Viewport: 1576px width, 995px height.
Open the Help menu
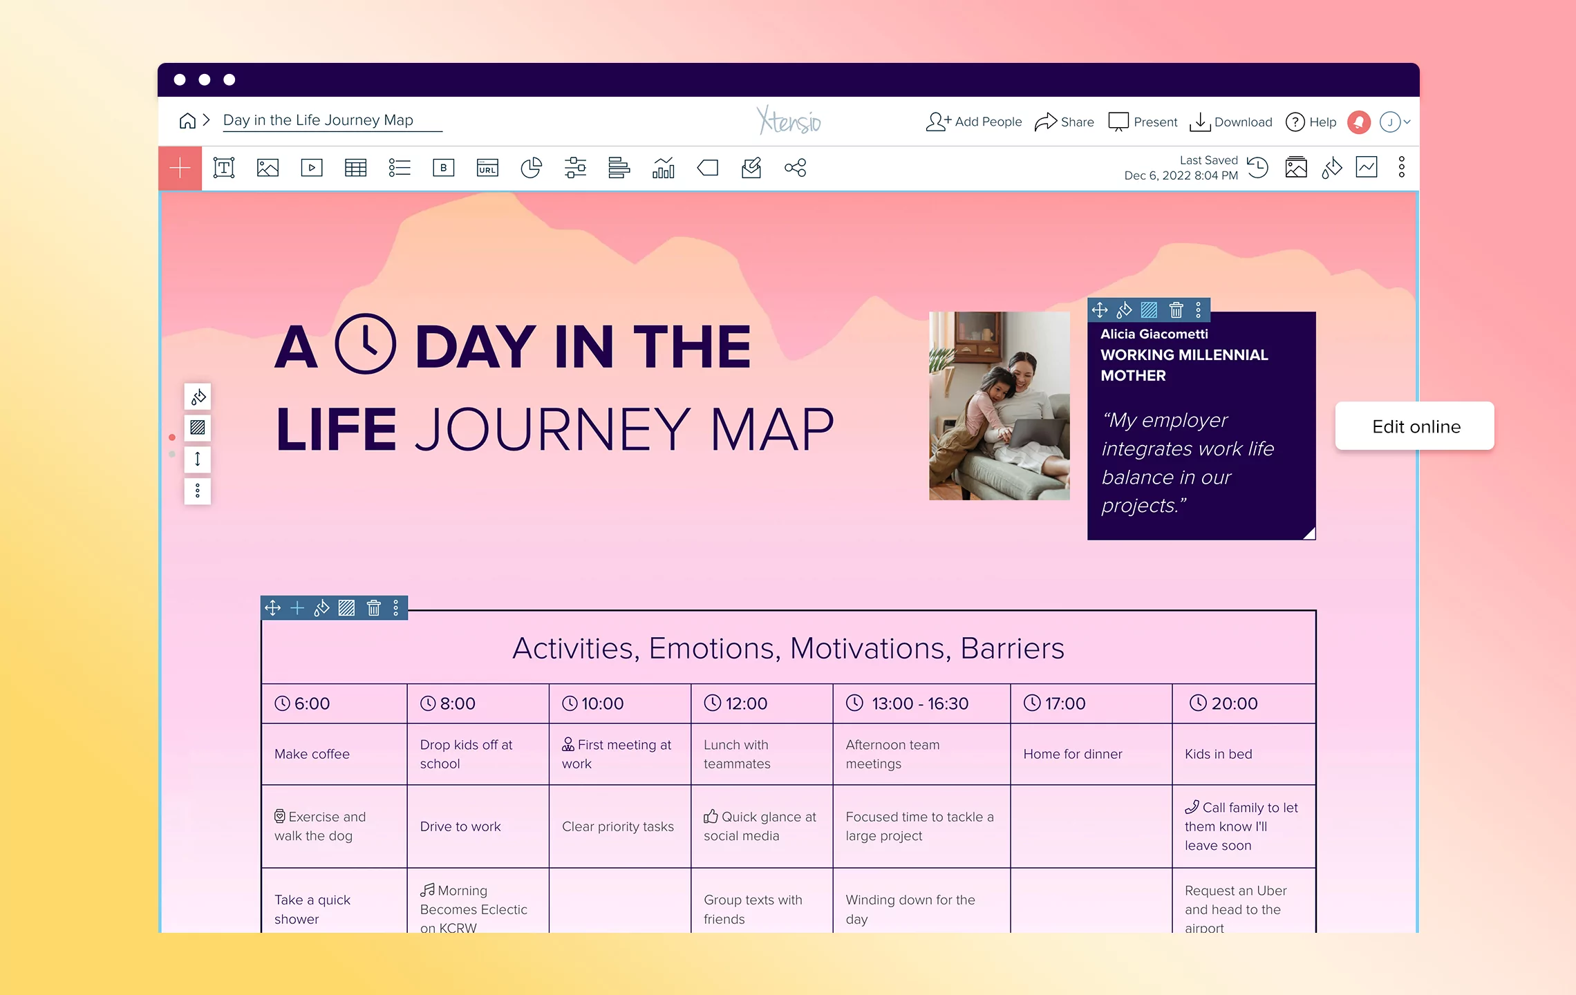(1310, 122)
